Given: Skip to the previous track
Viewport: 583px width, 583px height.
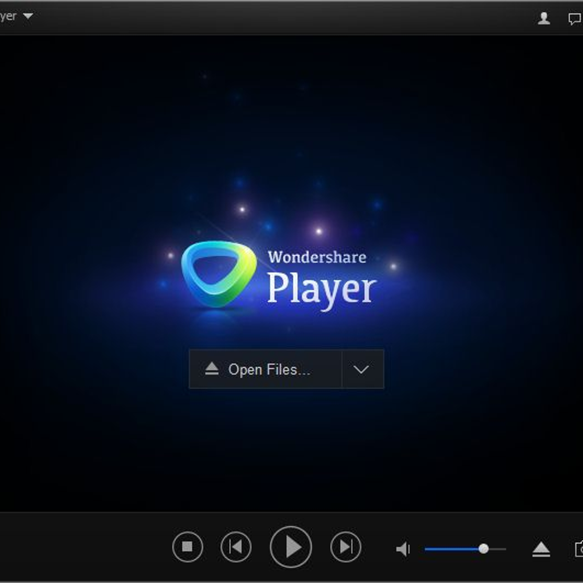Looking at the screenshot, I should point(236,547).
